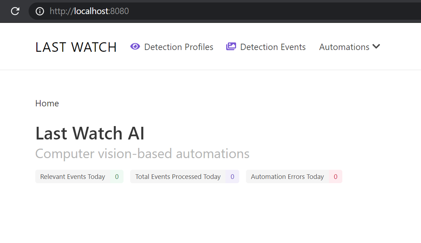421x243 pixels.
Task: Click the eye icon beside Detection Profiles
Action: click(135, 46)
